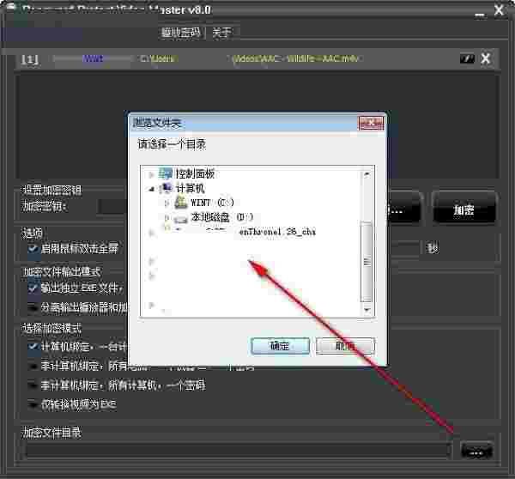Open the 关于 tab in main window
This screenshot has height=479, width=515.
(222, 33)
